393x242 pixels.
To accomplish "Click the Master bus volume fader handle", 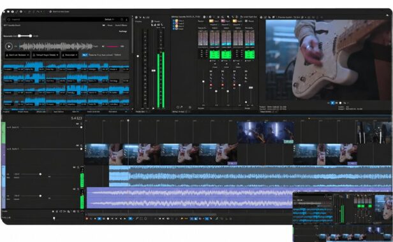I will click(153, 71).
